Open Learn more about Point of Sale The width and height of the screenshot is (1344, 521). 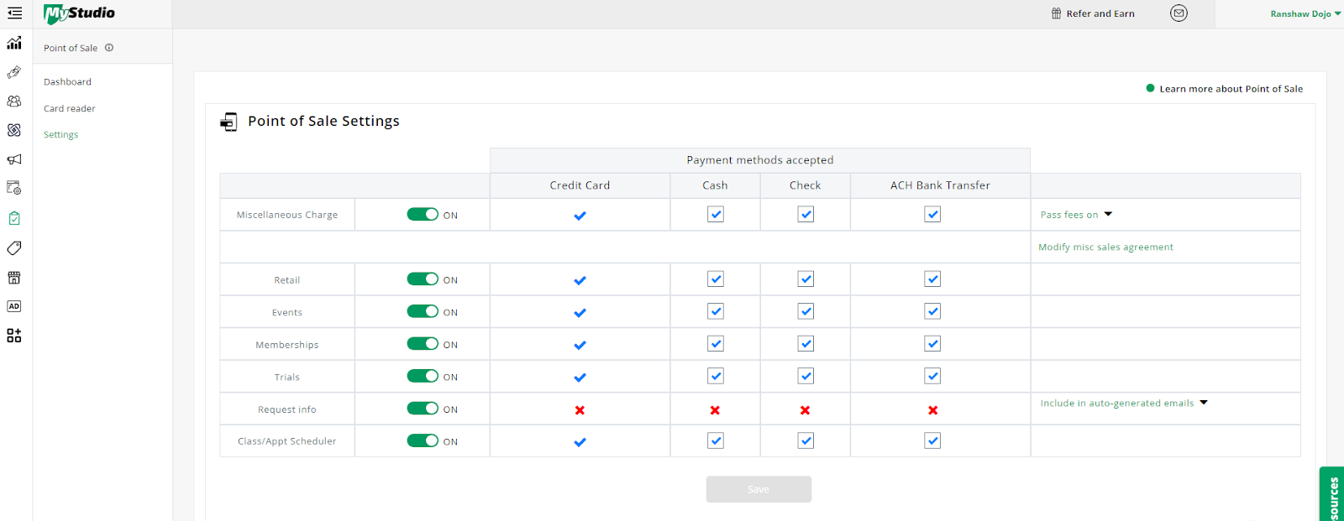click(x=1231, y=89)
